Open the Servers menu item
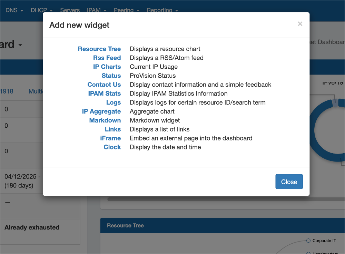The width and height of the screenshot is (345, 254). pos(70,10)
